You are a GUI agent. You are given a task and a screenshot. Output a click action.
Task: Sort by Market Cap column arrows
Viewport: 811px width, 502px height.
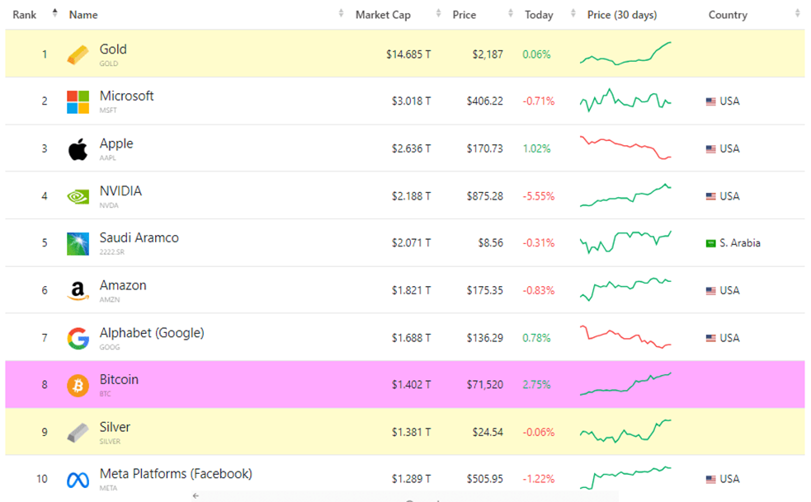(439, 13)
